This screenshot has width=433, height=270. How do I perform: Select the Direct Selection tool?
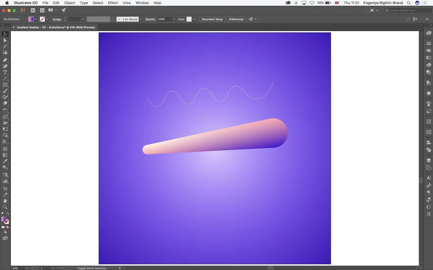click(5, 40)
